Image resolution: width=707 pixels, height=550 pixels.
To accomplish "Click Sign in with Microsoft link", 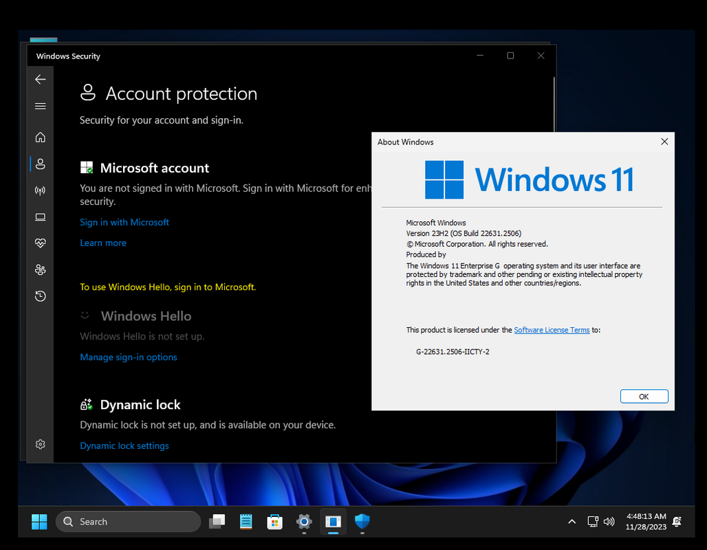I will (x=124, y=222).
